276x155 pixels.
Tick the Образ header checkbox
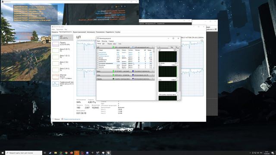98,50
